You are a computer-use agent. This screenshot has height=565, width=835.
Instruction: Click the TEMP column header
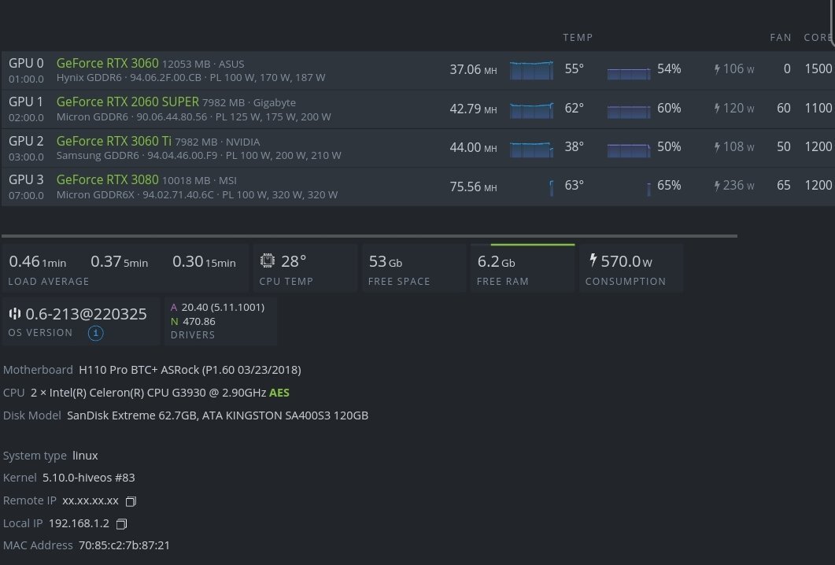(578, 38)
